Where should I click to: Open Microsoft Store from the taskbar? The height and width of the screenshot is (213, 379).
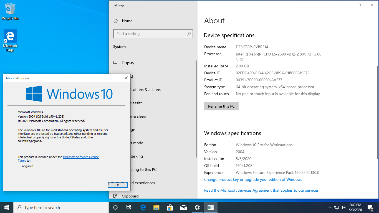coord(170,207)
